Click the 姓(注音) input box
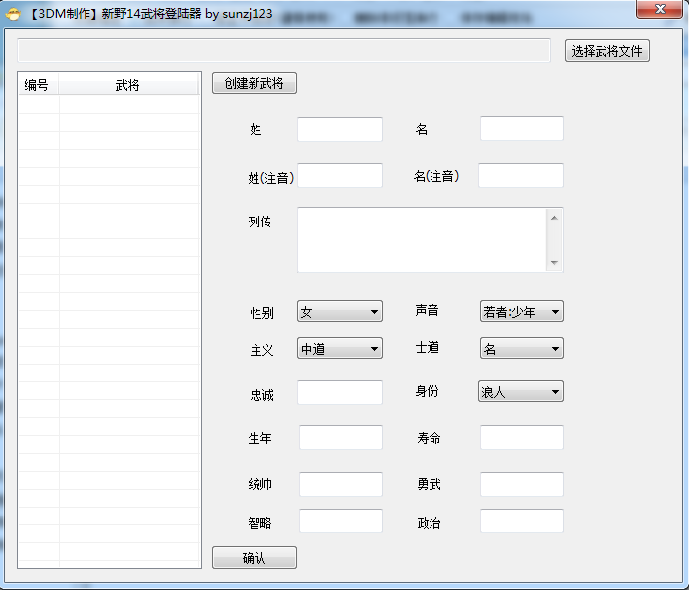The width and height of the screenshot is (689, 590). click(x=339, y=176)
